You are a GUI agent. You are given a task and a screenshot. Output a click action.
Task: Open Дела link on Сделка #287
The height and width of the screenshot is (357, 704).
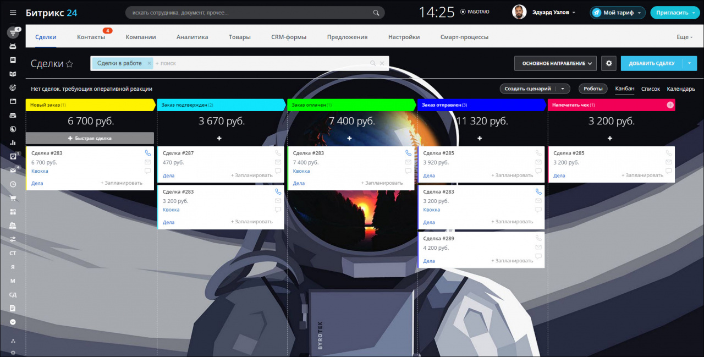pos(169,175)
